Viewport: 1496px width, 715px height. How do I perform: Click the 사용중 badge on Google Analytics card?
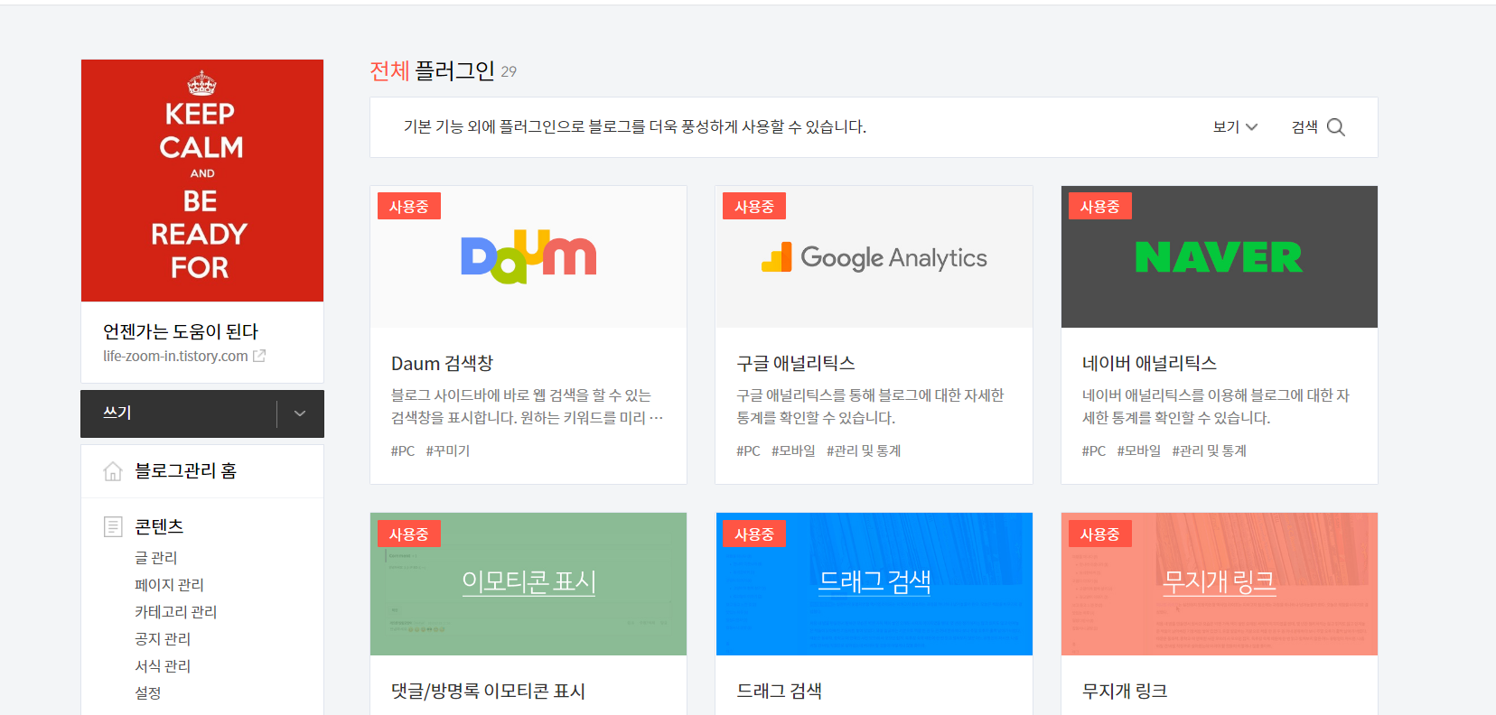(754, 207)
